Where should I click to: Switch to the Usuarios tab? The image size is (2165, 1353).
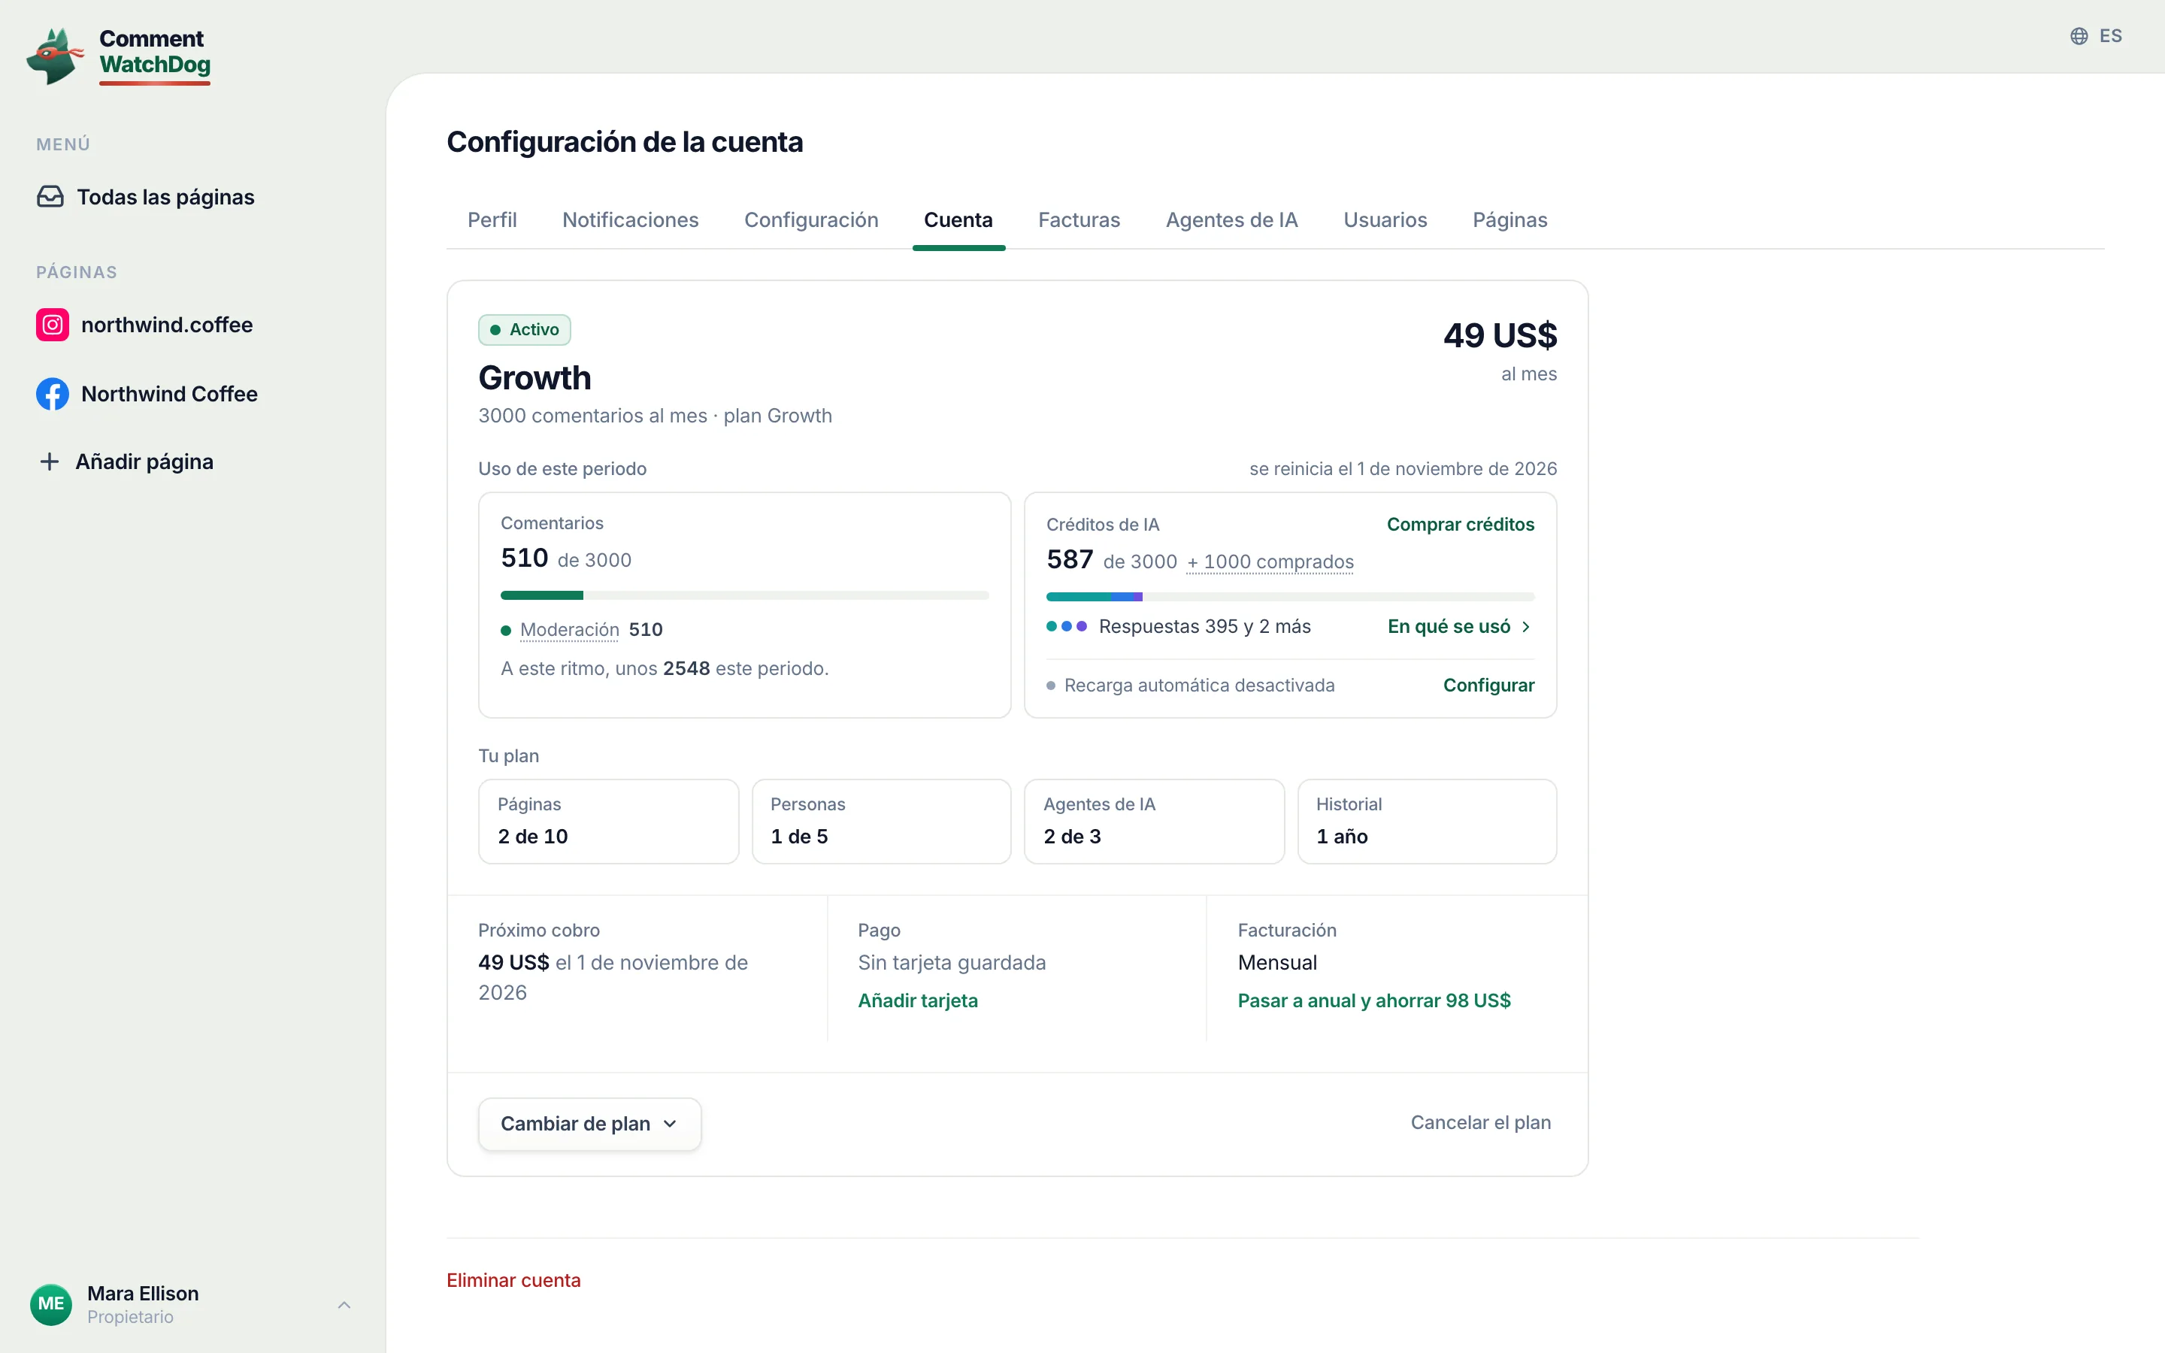pos(1385,220)
